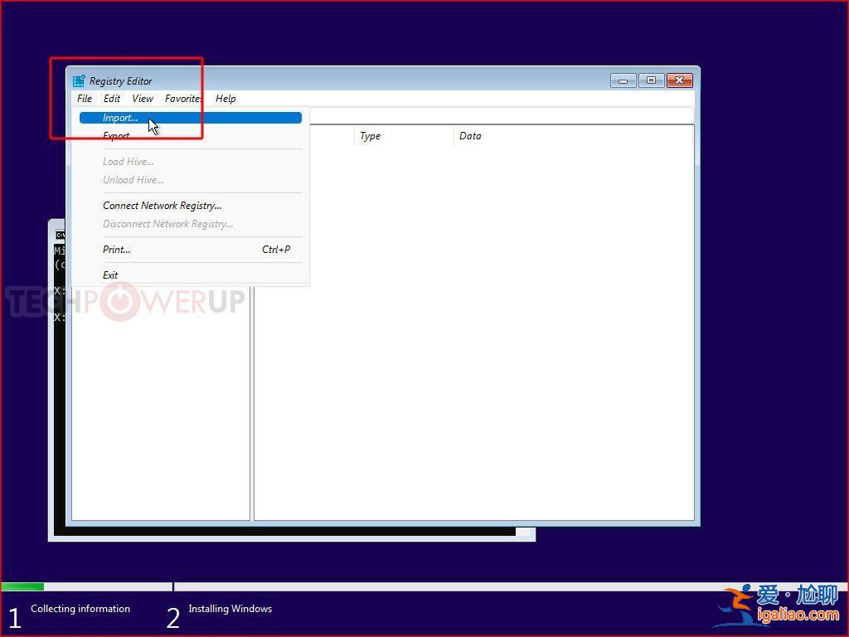This screenshot has width=849, height=637.
Task: Open the File menu
Action: coord(84,98)
